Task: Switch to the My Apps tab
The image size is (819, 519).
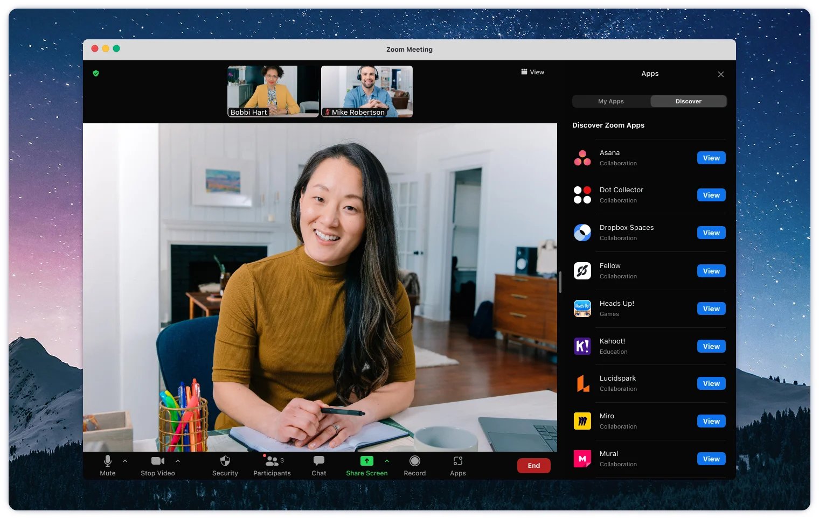Action: coord(610,101)
